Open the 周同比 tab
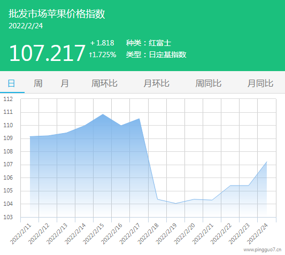Image resolution: width=285 pixels, height=255 pixels. tap(209, 83)
